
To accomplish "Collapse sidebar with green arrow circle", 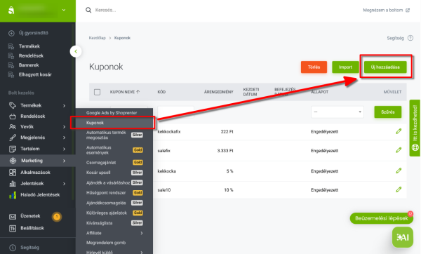I will tap(76, 51).
